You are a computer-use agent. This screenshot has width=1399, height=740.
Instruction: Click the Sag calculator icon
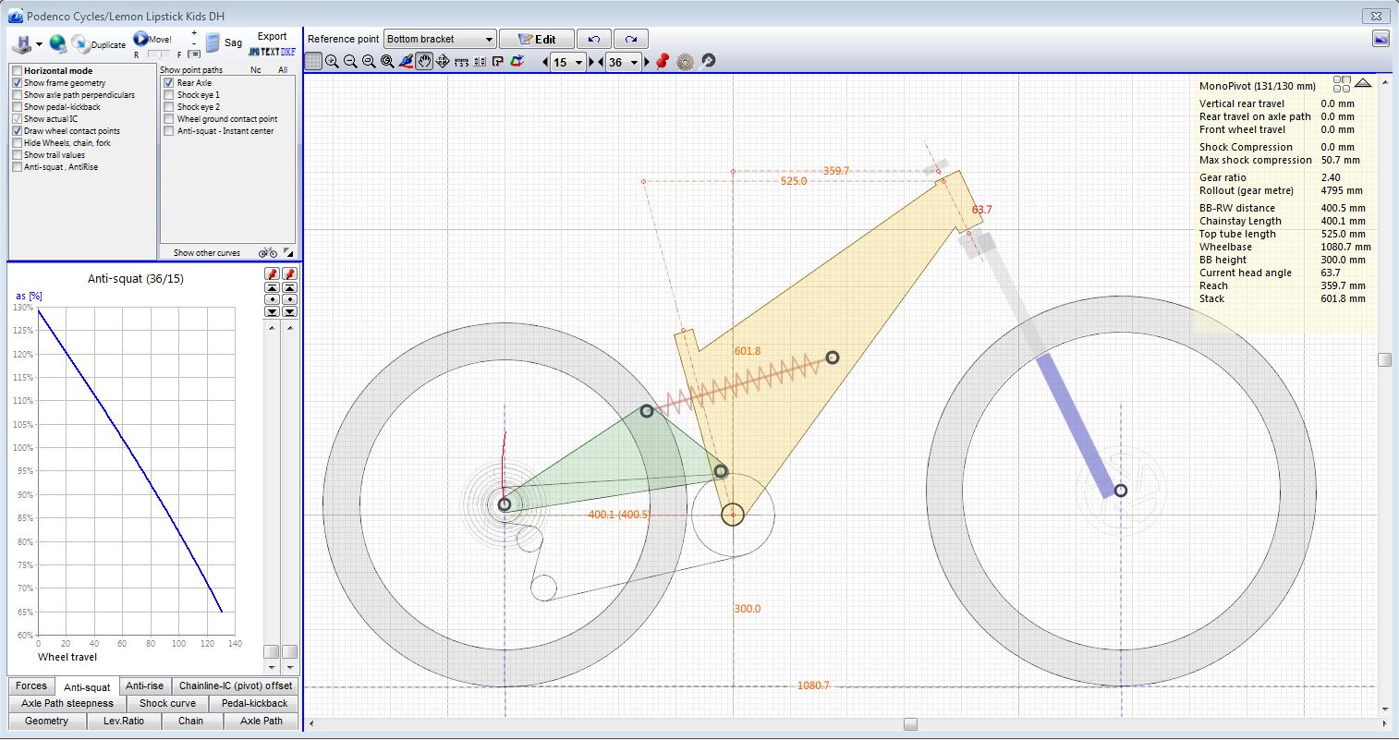click(213, 42)
